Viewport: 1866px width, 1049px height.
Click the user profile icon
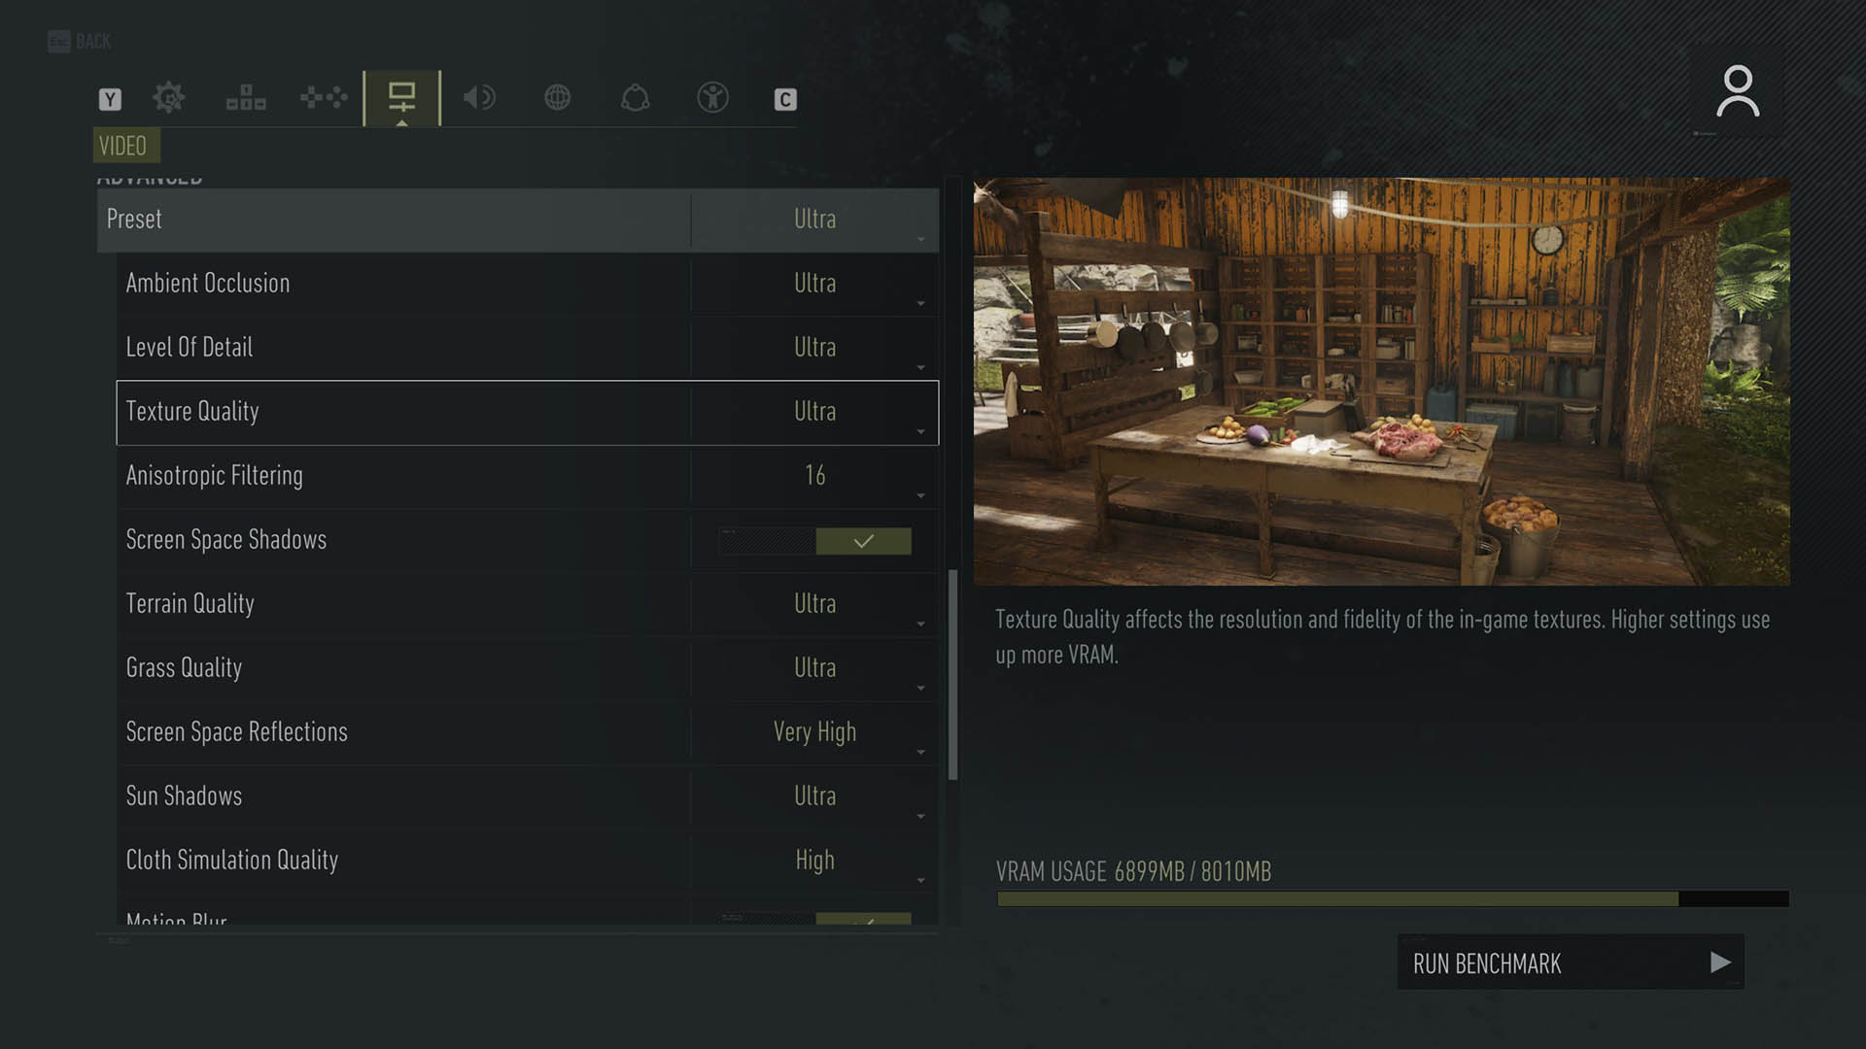[1738, 92]
